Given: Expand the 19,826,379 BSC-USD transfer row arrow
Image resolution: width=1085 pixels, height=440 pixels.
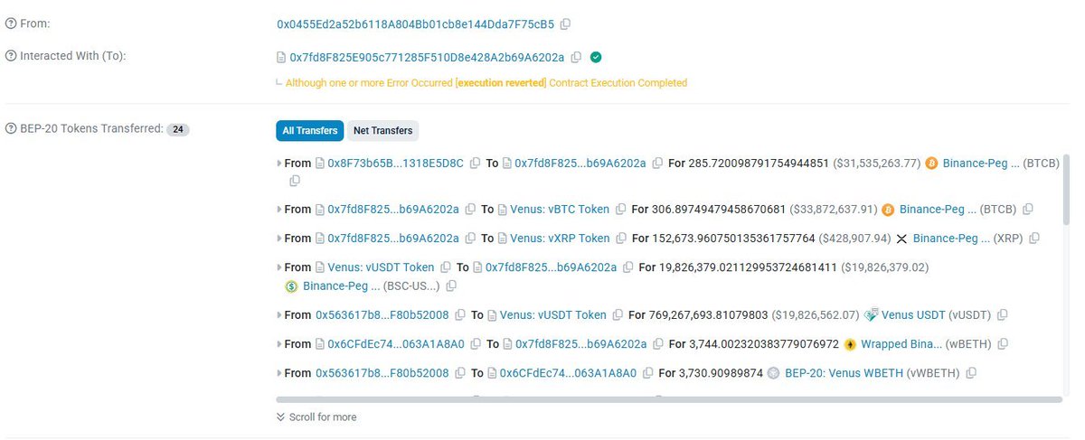Looking at the screenshot, I should [x=279, y=267].
